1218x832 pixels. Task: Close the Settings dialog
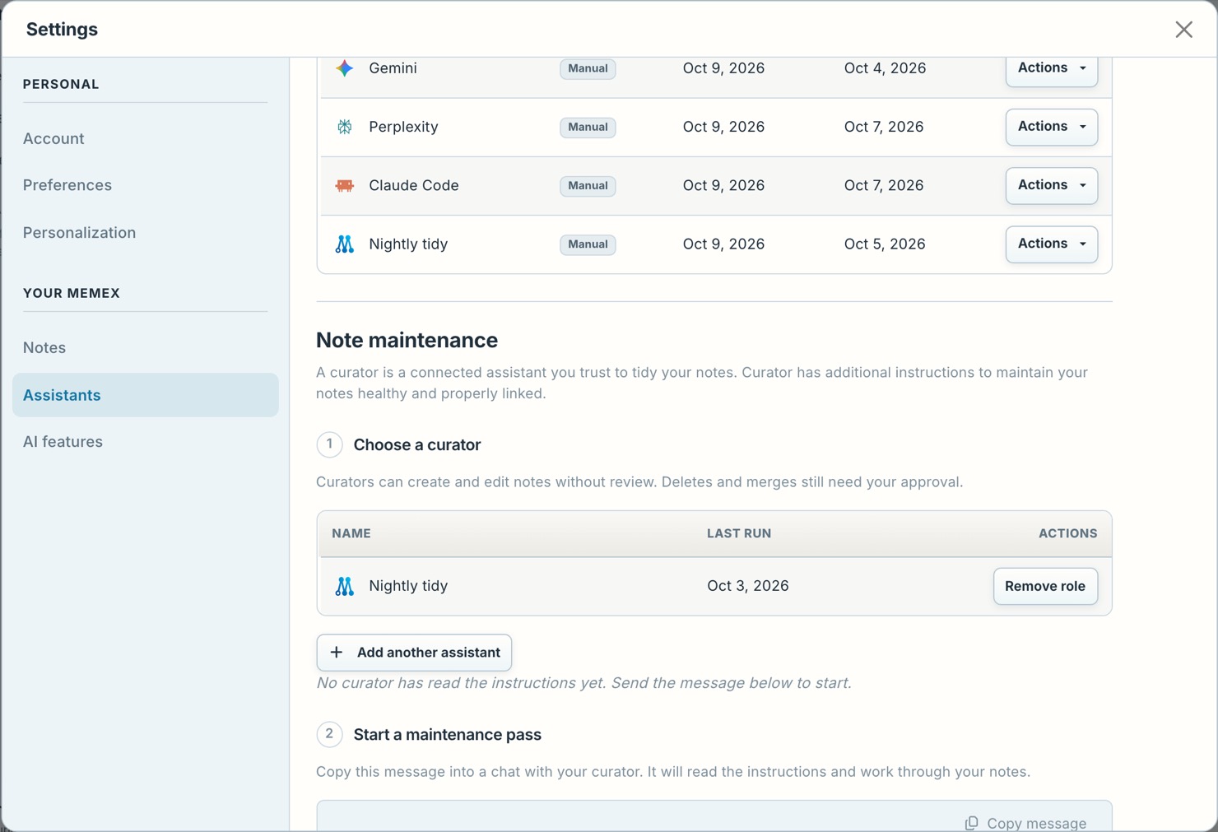click(1183, 30)
